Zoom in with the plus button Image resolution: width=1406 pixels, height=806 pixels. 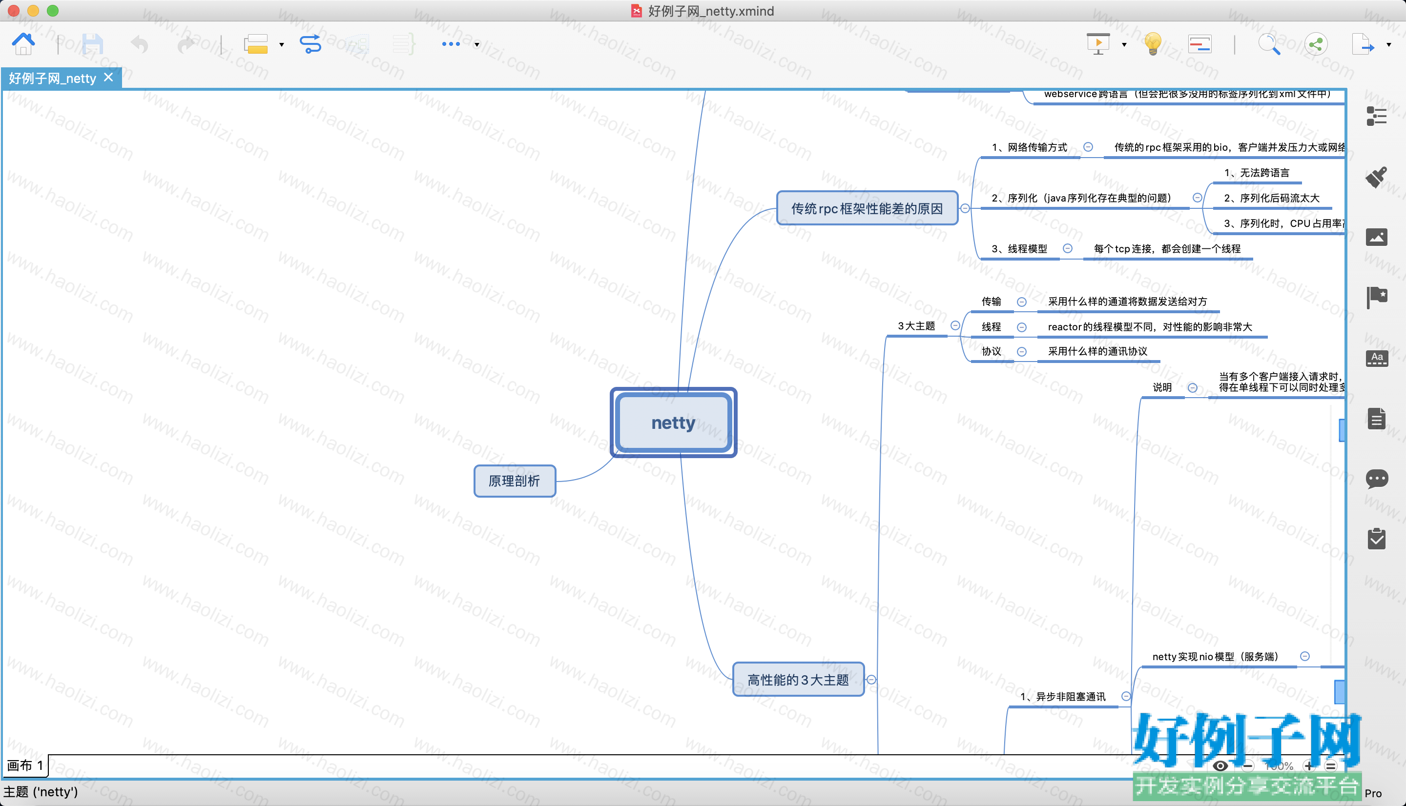(1309, 766)
